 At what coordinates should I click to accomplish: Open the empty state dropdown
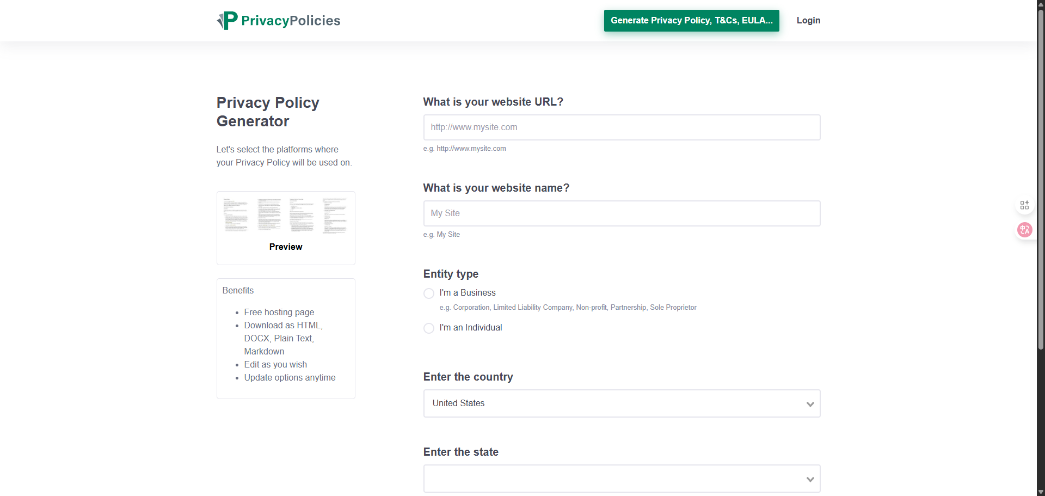621,478
